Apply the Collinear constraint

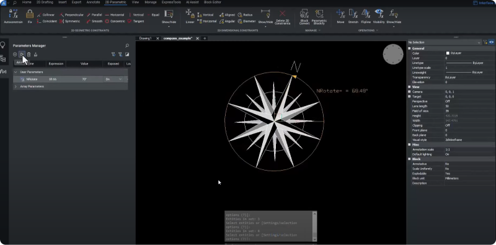coord(45,15)
